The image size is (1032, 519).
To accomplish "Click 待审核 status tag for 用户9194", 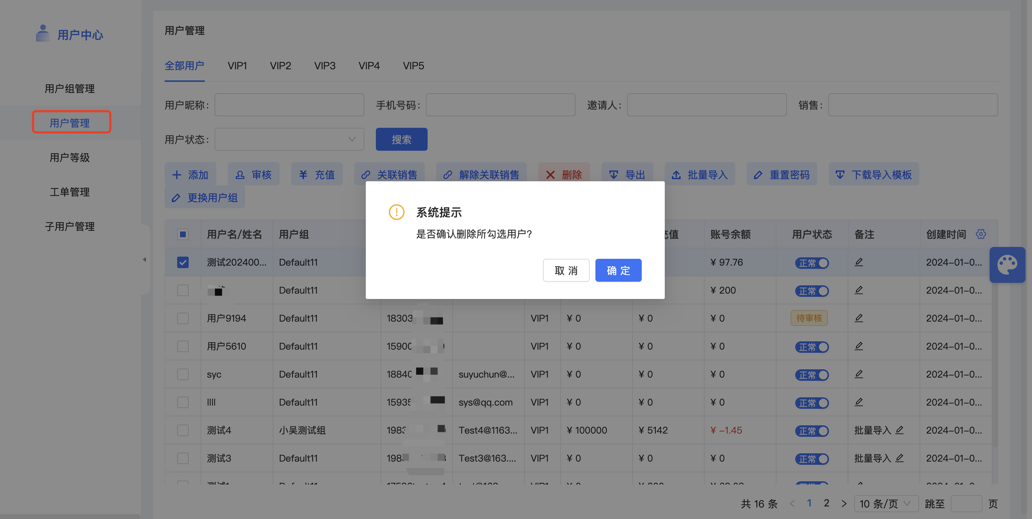I will click(809, 318).
